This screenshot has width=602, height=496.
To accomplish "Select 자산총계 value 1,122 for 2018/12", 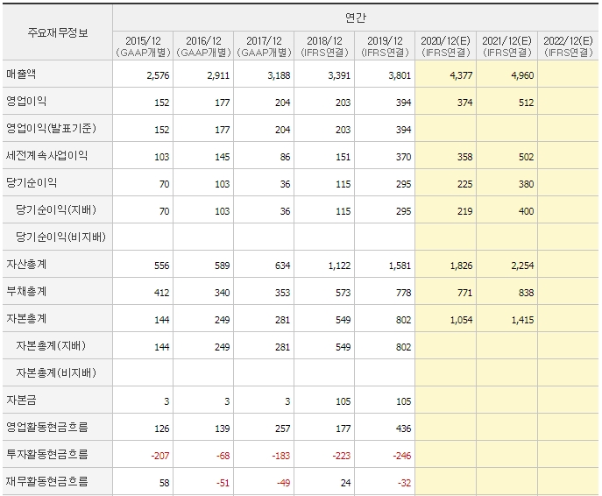I will 339,266.
